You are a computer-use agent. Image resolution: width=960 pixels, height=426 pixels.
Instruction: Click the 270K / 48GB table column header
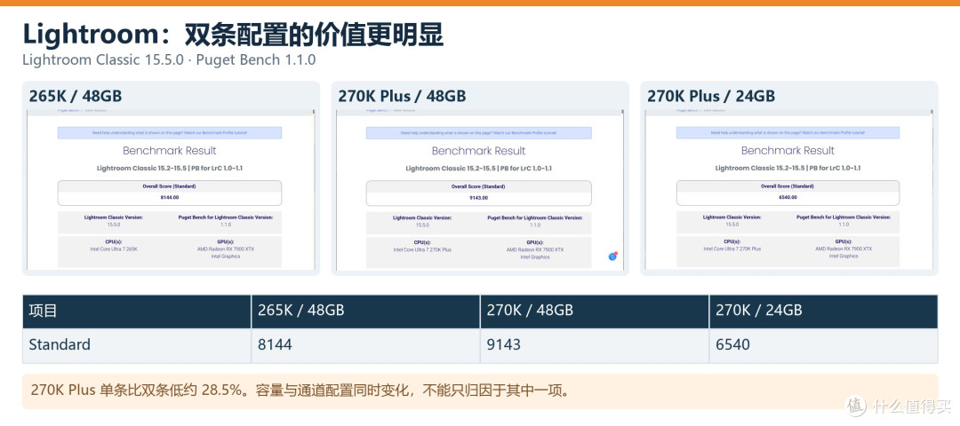point(595,312)
